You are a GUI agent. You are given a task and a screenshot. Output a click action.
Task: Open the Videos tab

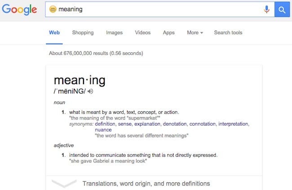(x=143, y=33)
